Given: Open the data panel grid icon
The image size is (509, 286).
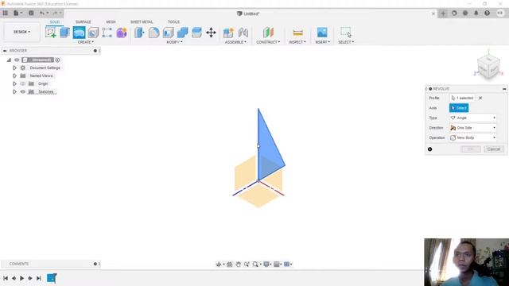Looking at the screenshot, I should (6, 13).
